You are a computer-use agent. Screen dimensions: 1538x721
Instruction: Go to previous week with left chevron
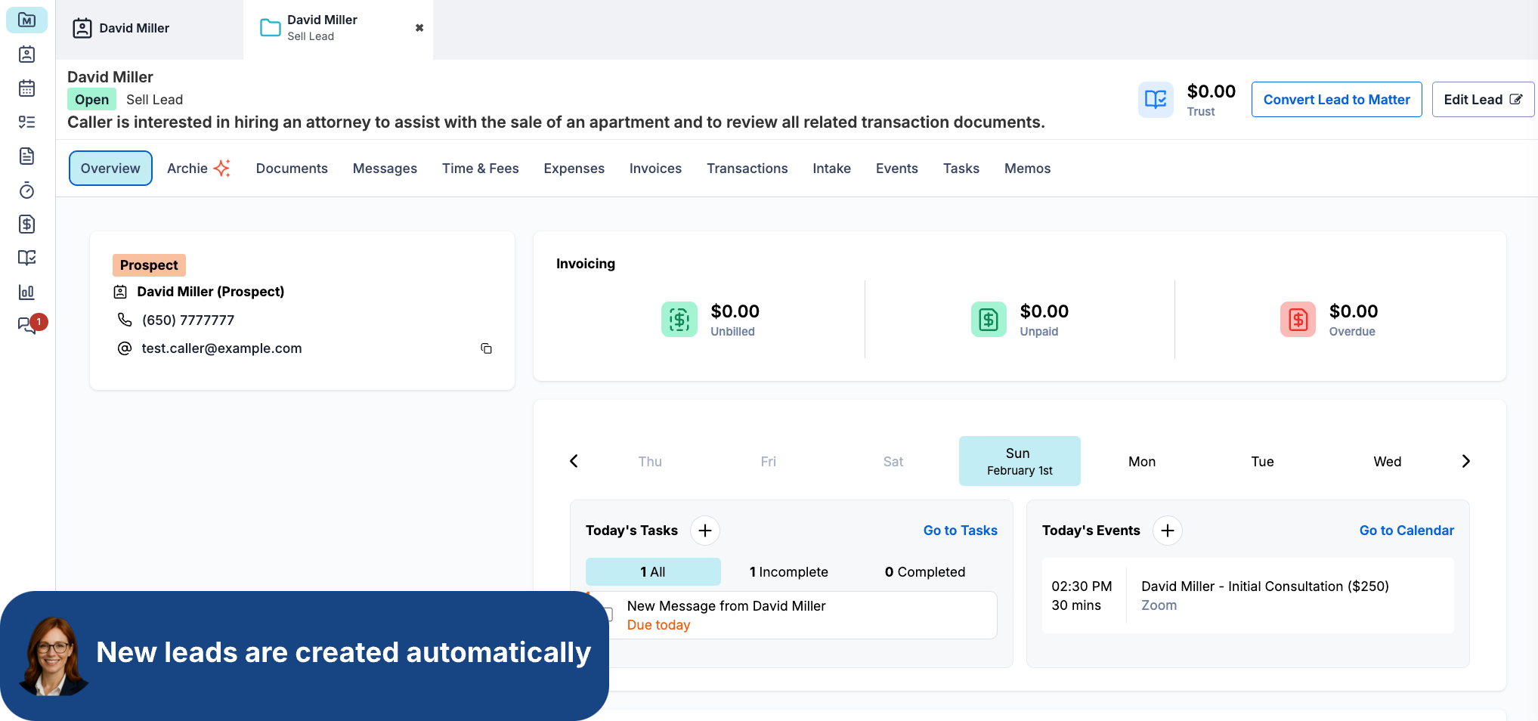[x=574, y=461]
